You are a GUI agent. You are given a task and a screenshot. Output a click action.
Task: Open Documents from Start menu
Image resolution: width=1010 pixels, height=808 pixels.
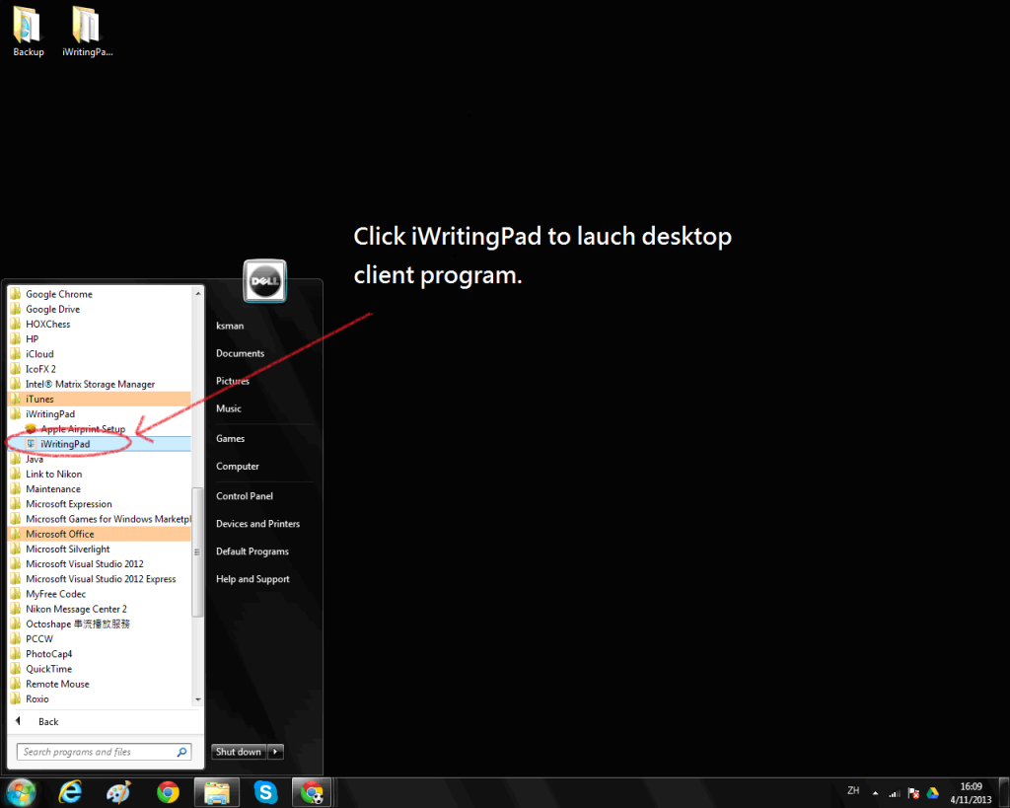click(241, 354)
